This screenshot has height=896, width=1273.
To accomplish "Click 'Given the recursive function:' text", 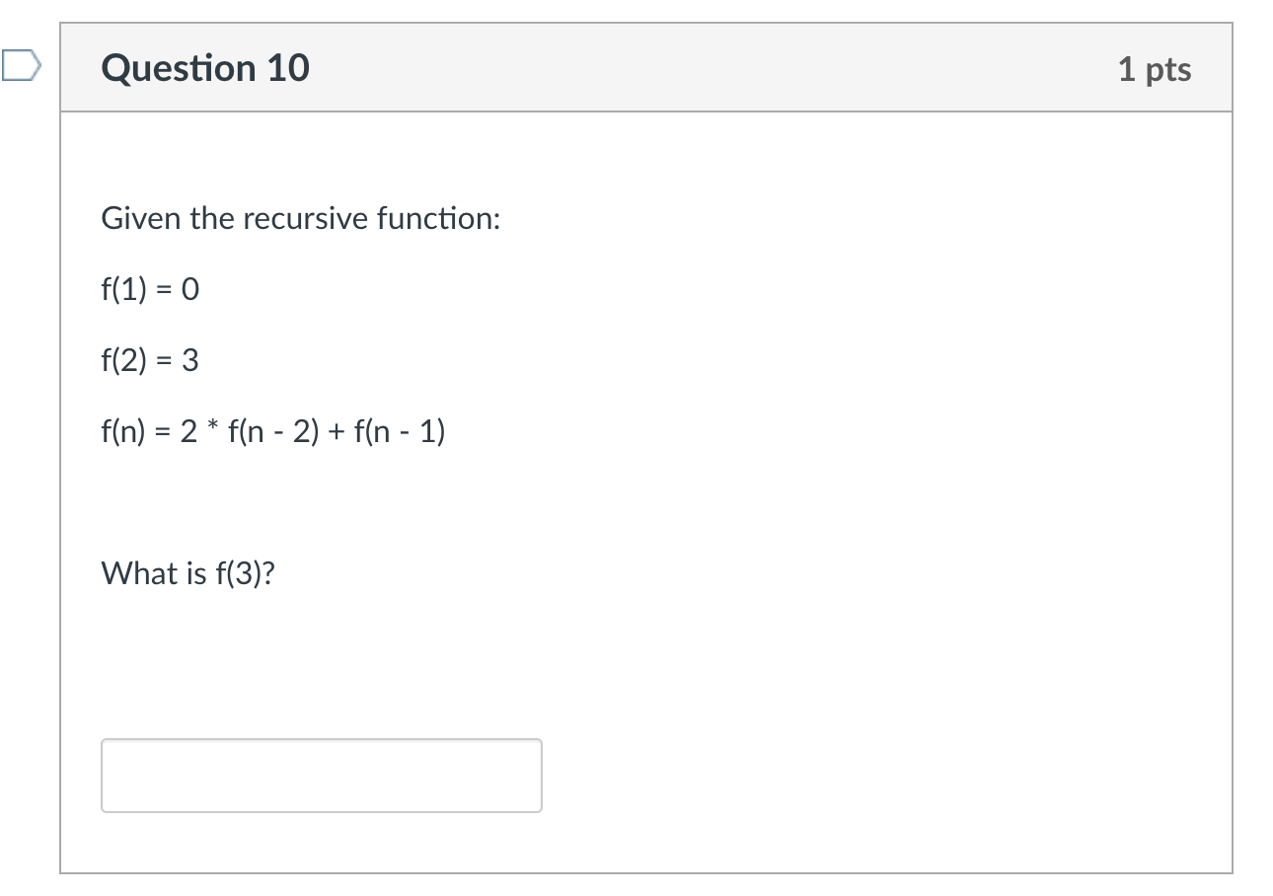I will (x=300, y=218).
